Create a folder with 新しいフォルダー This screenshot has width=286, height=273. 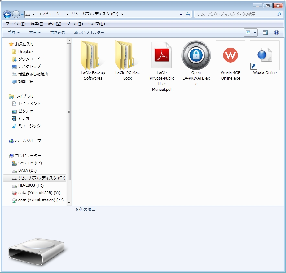point(89,32)
